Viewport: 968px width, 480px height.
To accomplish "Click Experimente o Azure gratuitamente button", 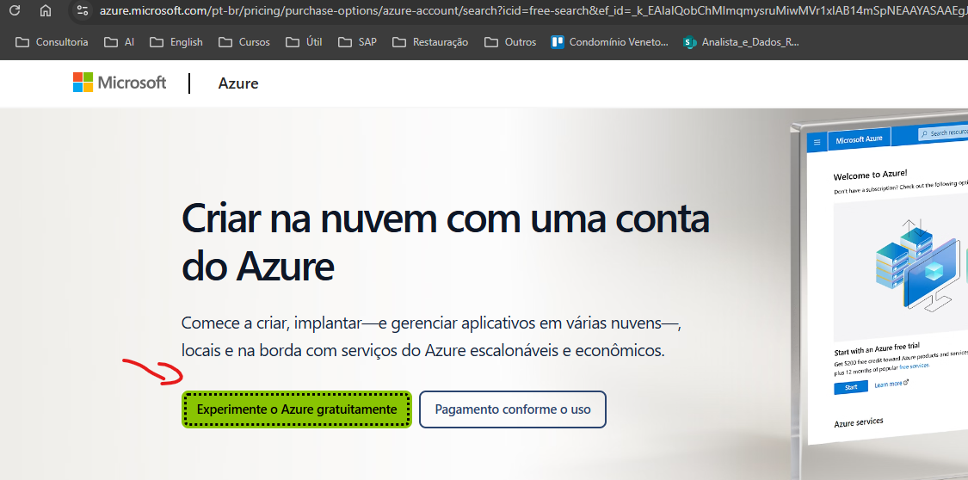I will pos(296,409).
